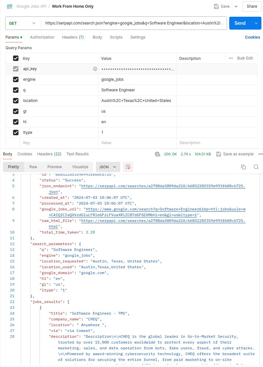This screenshot has width=263, height=367.
Task: Toggle the select-all params checkbox
Action: [16, 58]
